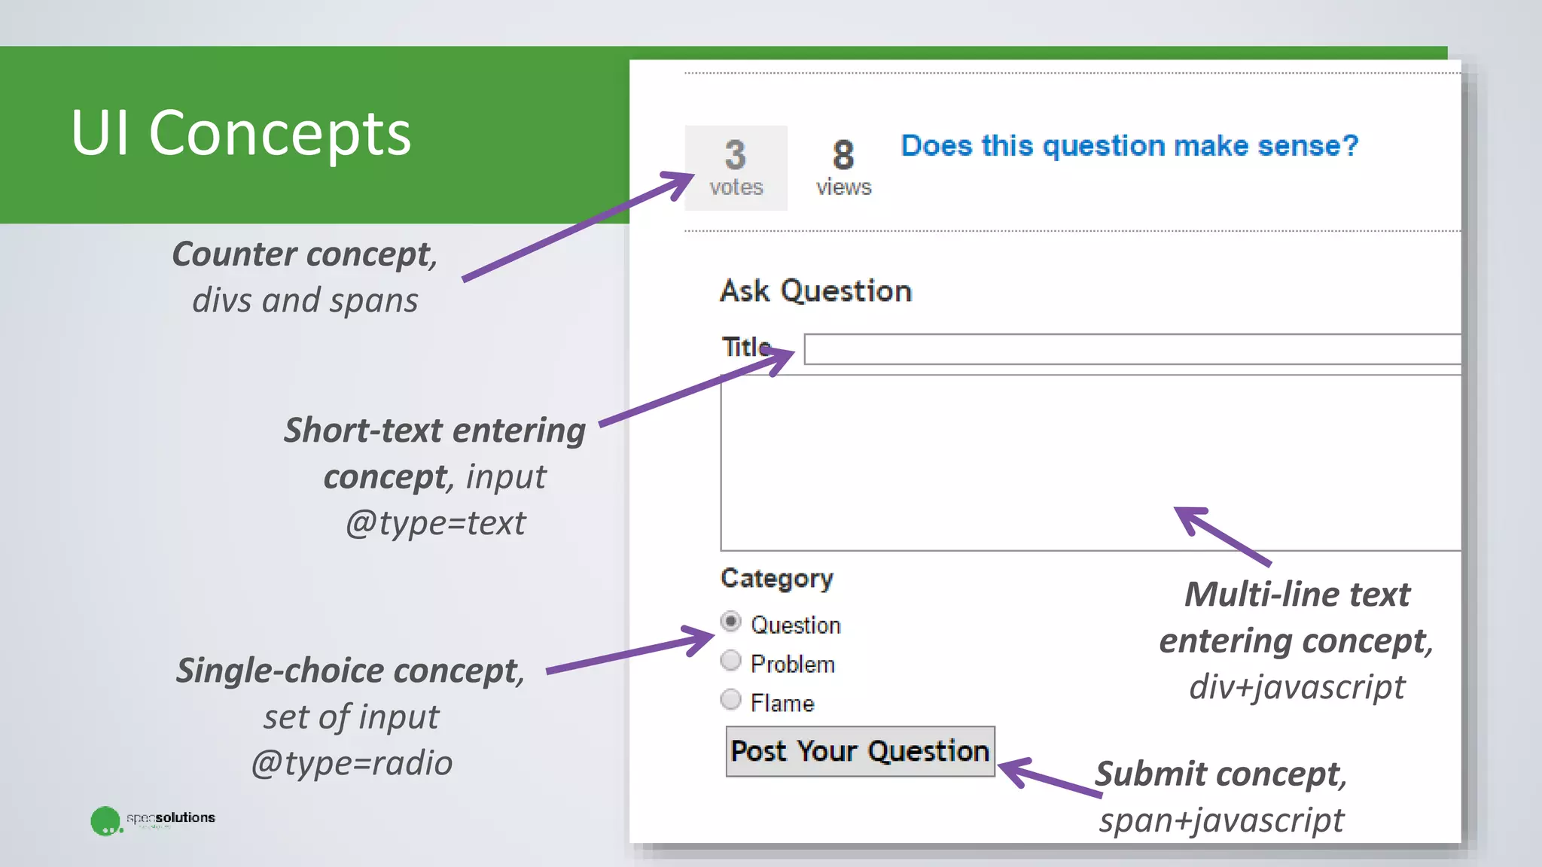The image size is (1542, 867).
Task: Select the Flame radio button
Action: click(730, 700)
